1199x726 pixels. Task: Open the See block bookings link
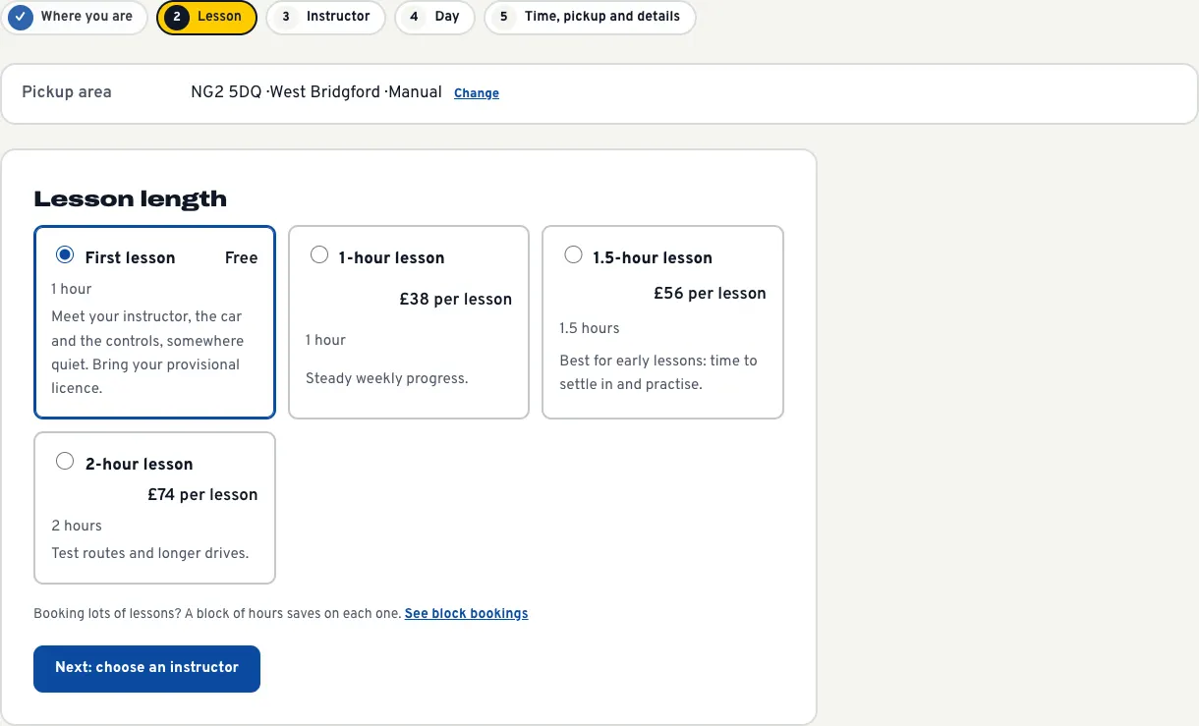click(x=467, y=613)
